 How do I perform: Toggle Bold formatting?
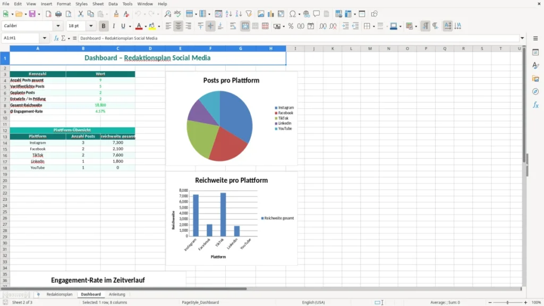pyautogui.click(x=104, y=26)
